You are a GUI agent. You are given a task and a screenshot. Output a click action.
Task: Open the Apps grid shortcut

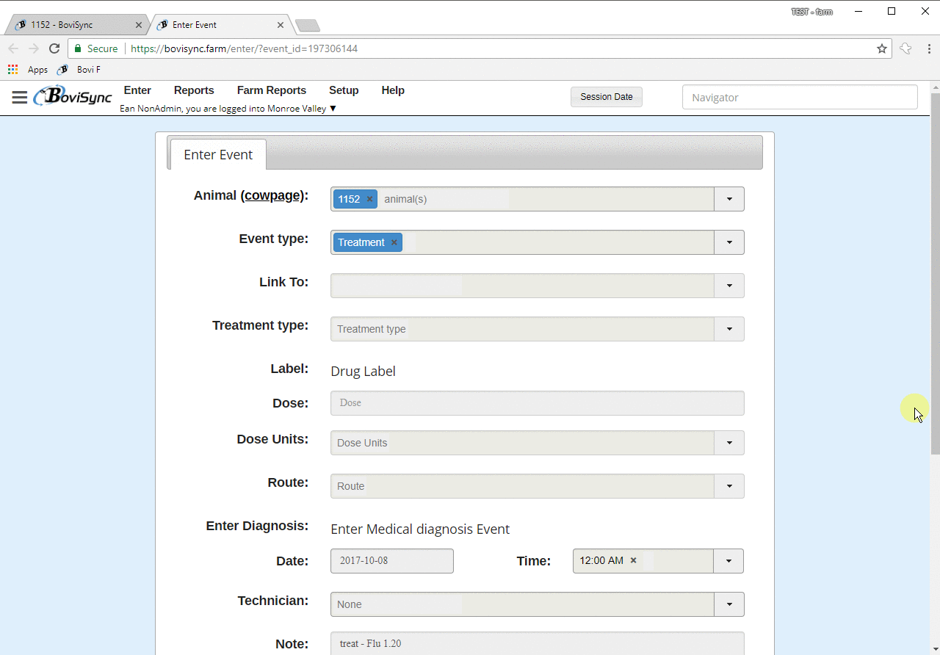[x=28, y=70]
